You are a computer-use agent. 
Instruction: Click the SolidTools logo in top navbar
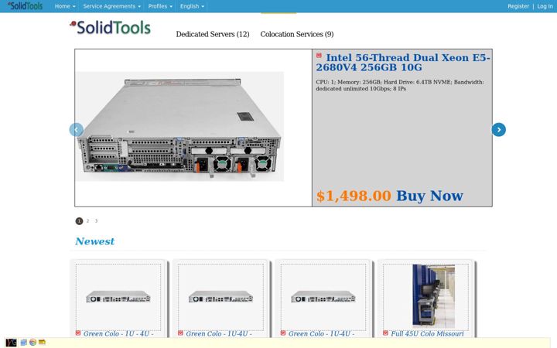coord(25,5)
